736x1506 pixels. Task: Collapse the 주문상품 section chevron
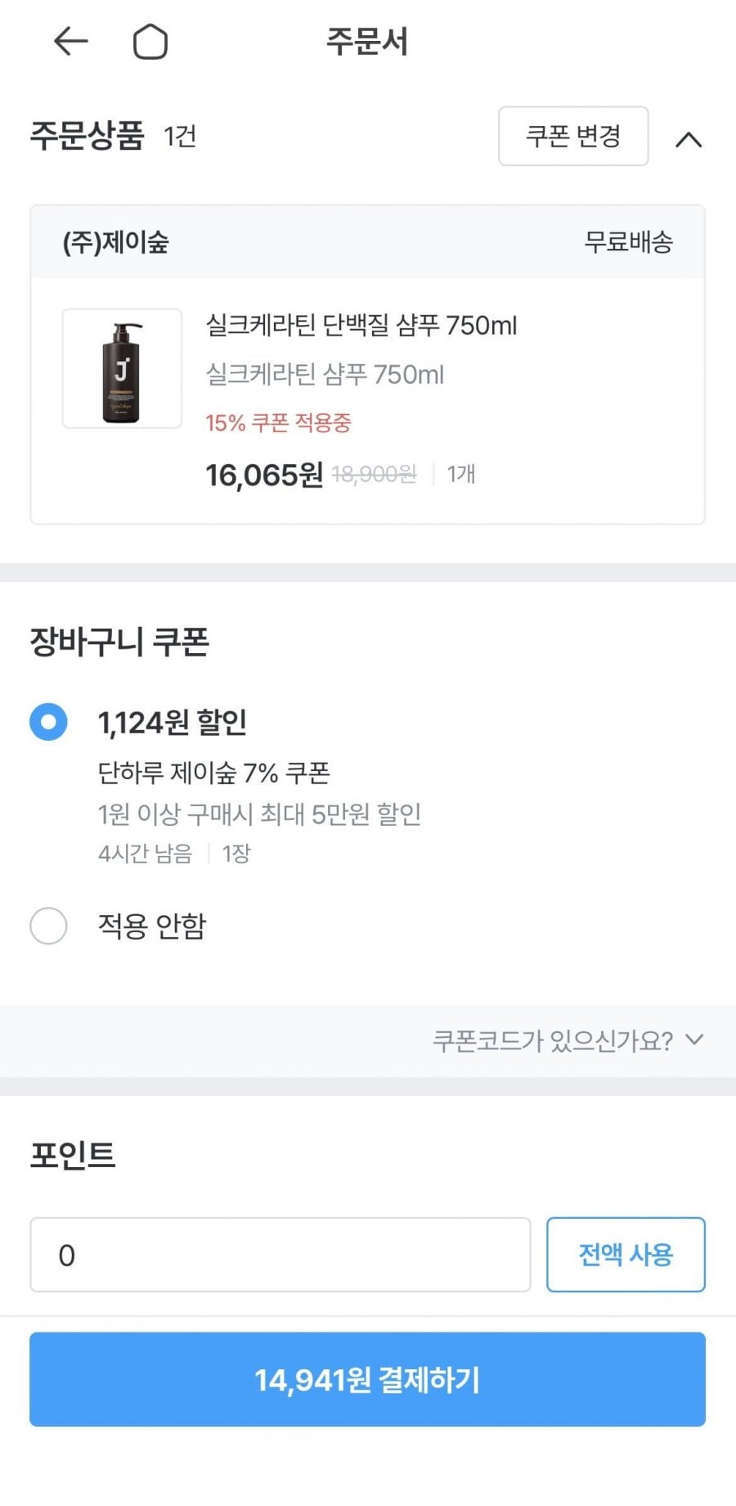(689, 140)
